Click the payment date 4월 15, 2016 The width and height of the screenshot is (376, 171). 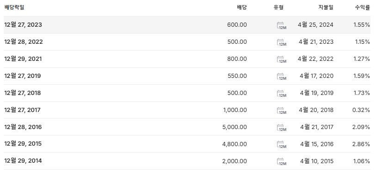coord(317,144)
